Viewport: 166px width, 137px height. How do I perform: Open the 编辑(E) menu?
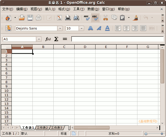[x=22, y=9]
